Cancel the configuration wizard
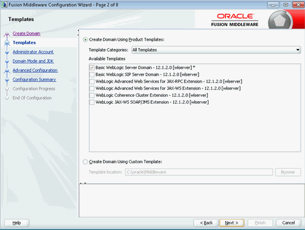This screenshot has width=305, height=230. 288,223
